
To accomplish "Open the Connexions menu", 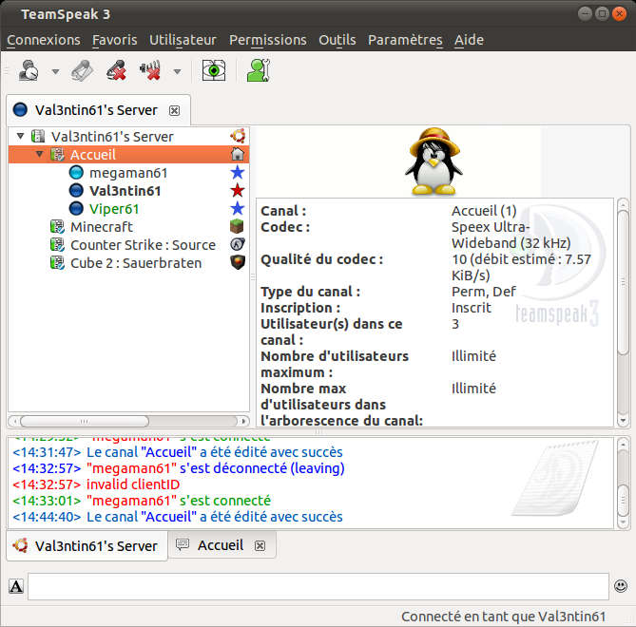I will (44, 40).
